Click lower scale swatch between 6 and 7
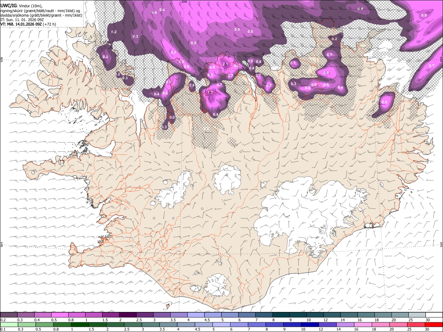This screenshot has height=332, width=443. tap(239, 325)
